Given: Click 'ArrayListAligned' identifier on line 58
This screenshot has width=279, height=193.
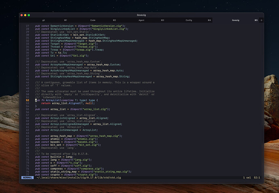Looking at the screenshot, I should (63, 118).
